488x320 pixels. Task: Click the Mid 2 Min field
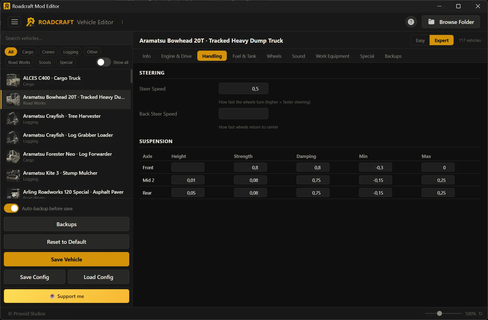[x=375, y=180]
